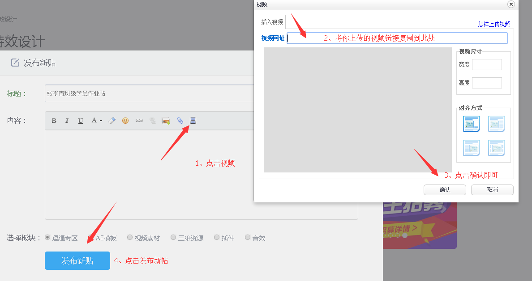Open the font color A dropdown arrow
532x281 pixels.
(101, 121)
